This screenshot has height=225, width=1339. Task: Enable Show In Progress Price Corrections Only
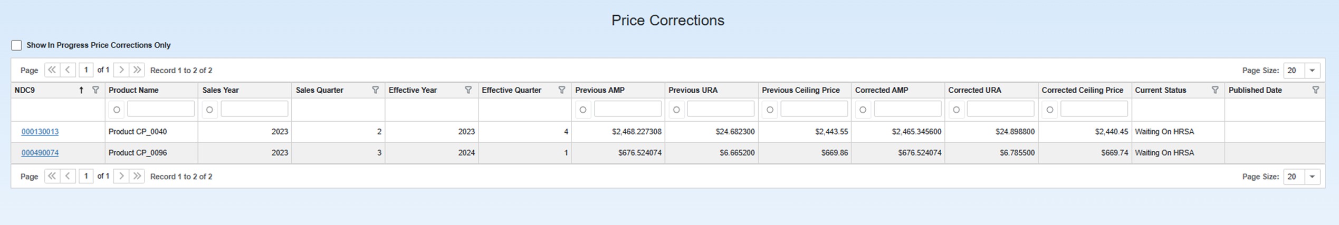tap(17, 45)
